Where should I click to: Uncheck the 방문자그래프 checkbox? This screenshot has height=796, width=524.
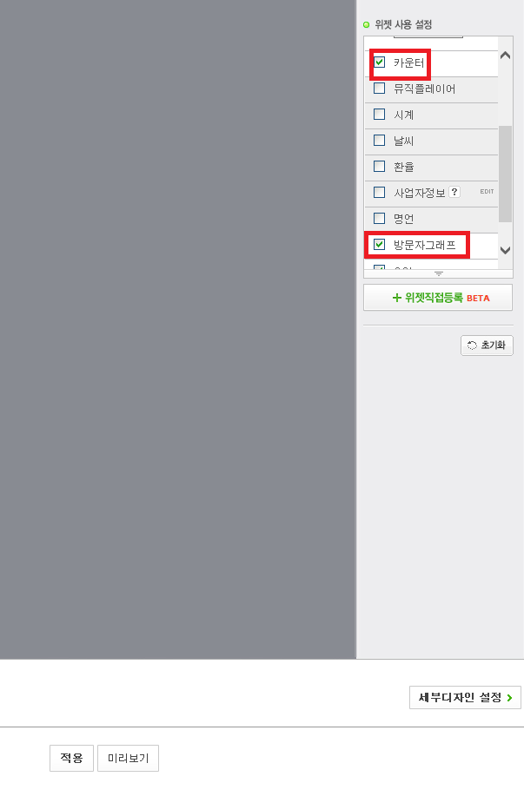pos(379,244)
